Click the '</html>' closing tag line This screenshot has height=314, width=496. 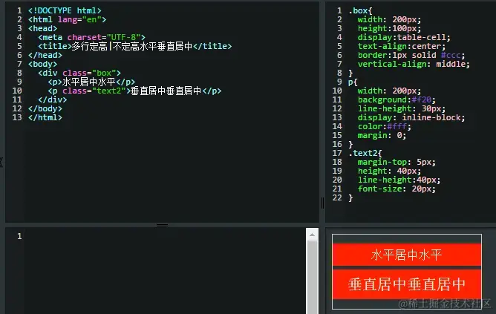tap(45, 117)
